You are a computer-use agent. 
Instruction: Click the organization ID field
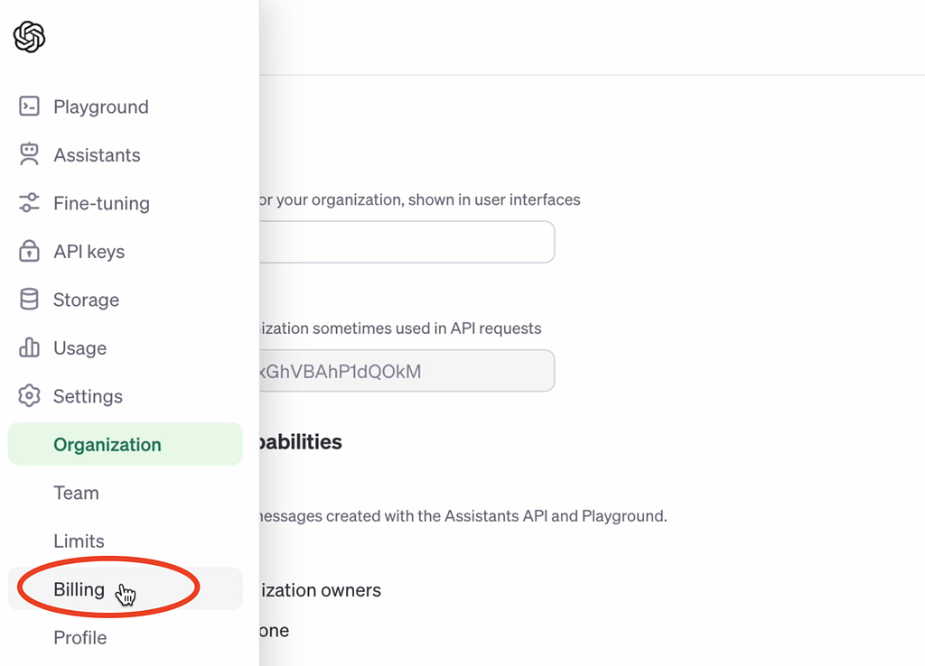pos(406,370)
